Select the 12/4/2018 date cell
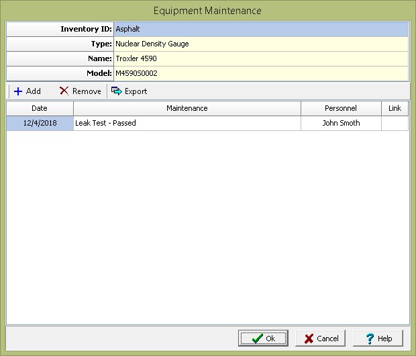The image size is (416, 356). coord(40,123)
